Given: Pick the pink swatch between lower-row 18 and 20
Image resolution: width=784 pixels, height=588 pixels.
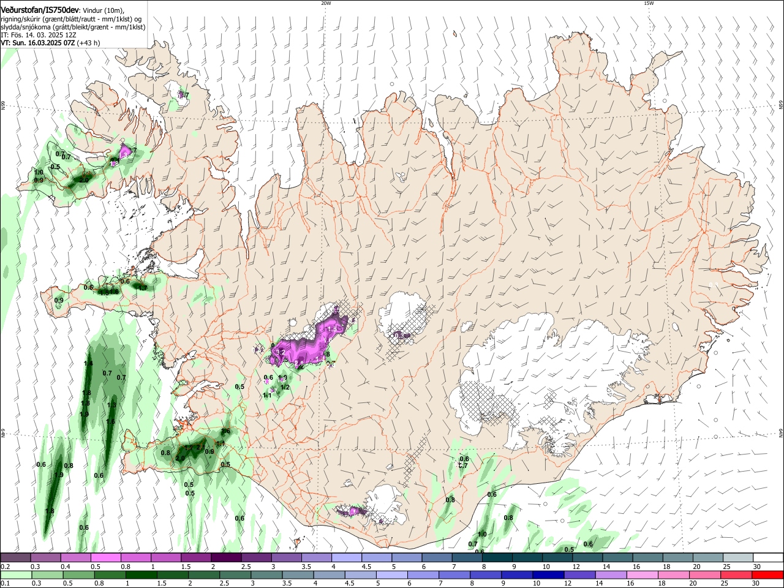Looking at the screenshot, I should click(x=674, y=575).
